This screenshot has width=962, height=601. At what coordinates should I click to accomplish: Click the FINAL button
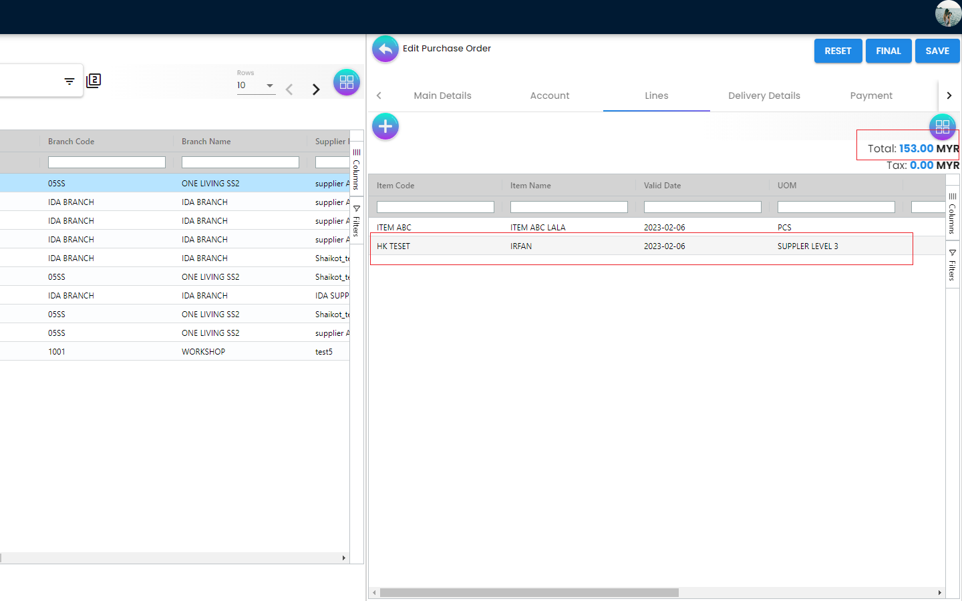[x=888, y=51]
